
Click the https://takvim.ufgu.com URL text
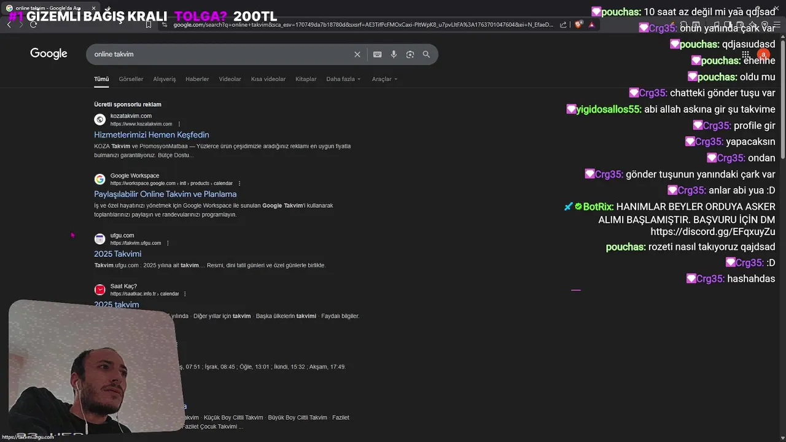[136, 243]
